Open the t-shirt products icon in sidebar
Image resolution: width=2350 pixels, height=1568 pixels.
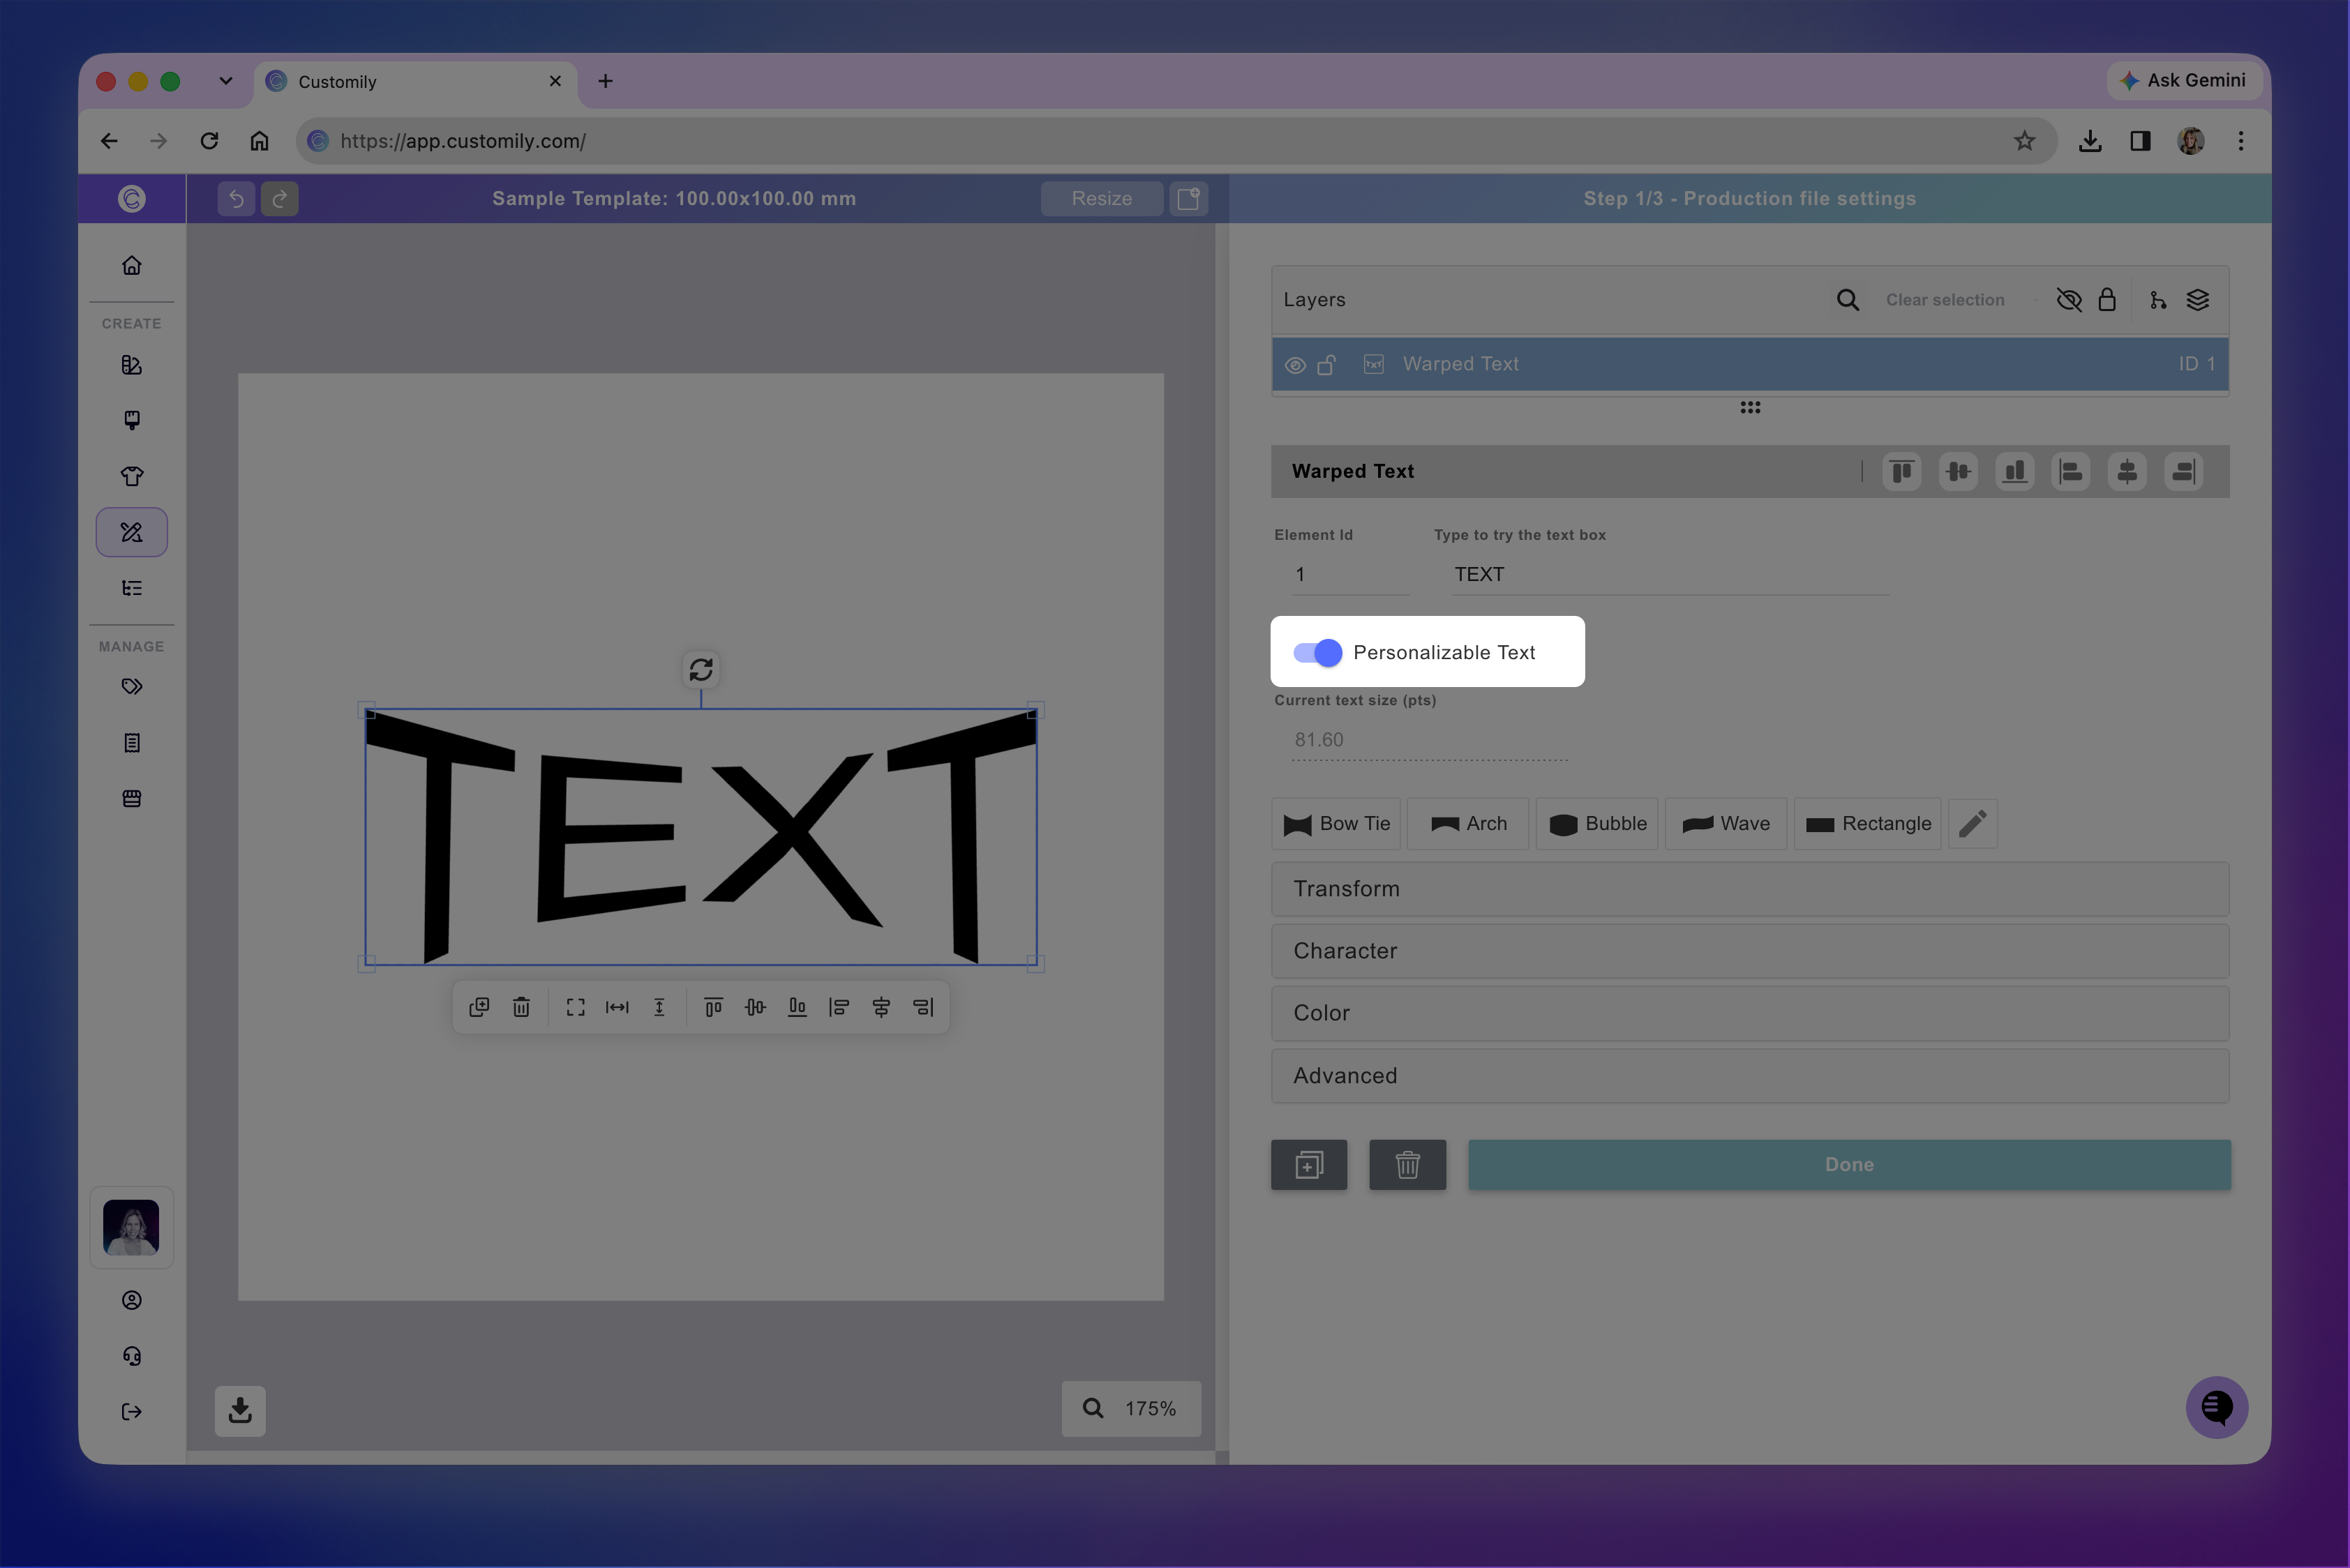132,476
